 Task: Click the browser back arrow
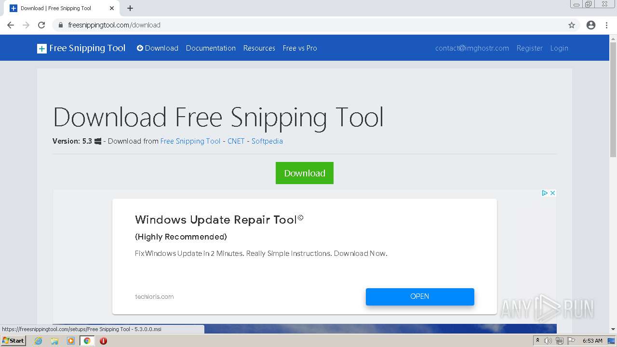tap(11, 25)
